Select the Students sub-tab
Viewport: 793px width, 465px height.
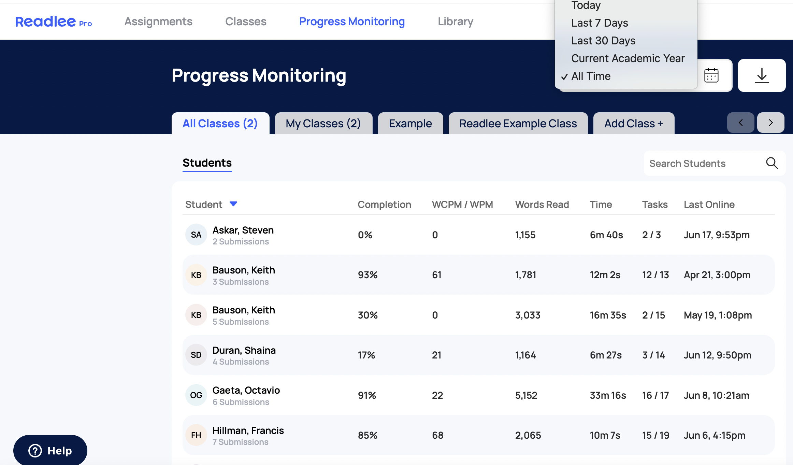coord(207,163)
